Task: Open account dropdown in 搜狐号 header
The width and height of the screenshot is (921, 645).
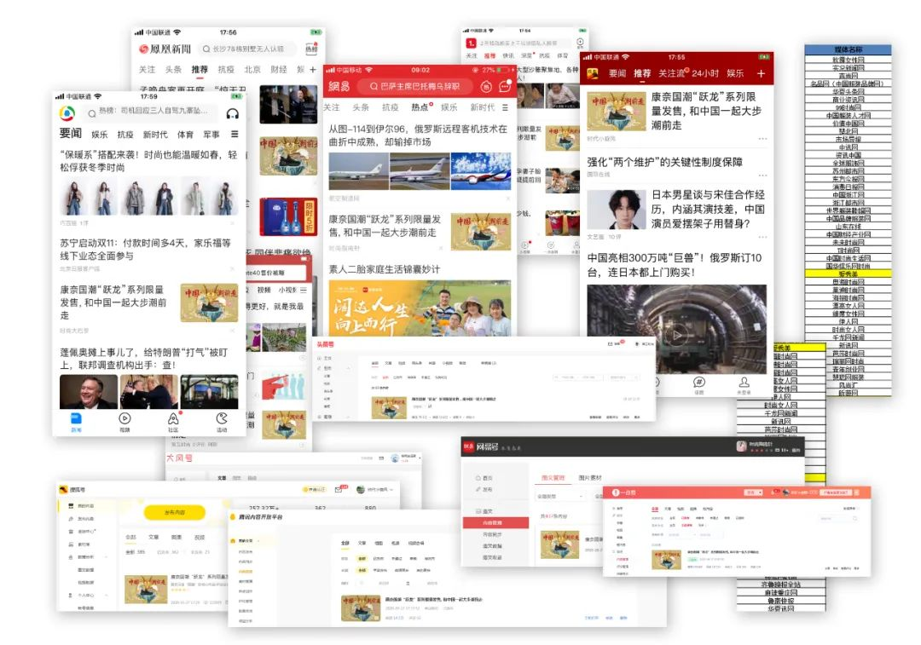Action: coord(374,489)
